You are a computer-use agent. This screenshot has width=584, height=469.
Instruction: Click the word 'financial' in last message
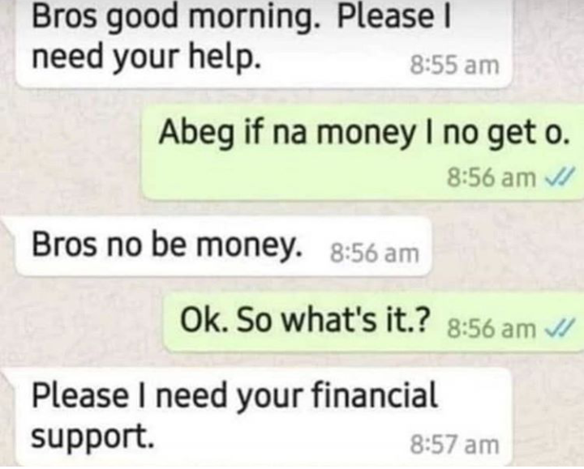373,394
